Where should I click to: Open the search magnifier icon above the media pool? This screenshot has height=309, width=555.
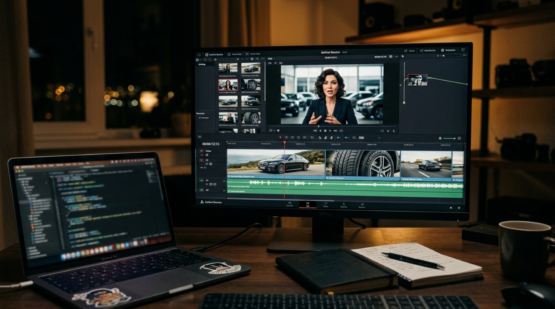(252, 59)
